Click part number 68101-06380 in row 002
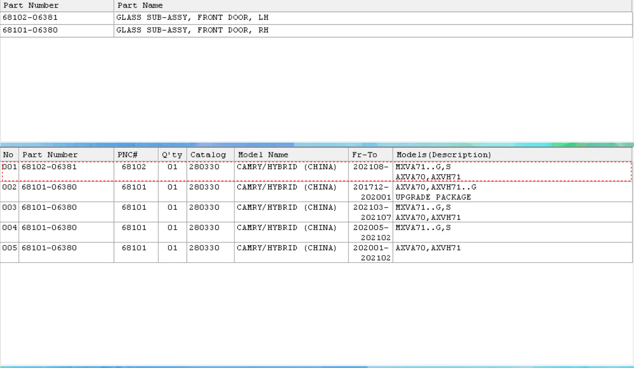 click(x=49, y=187)
